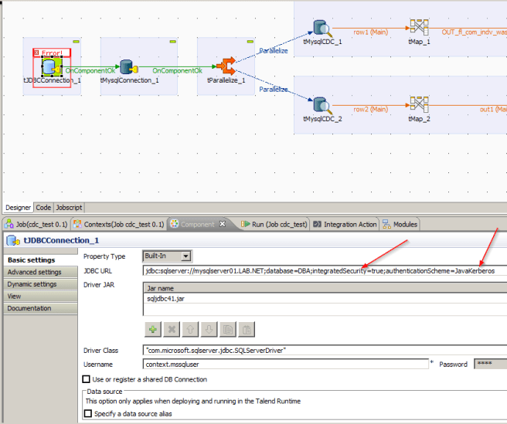Click the Jar name column header
This screenshot has height=424, width=507.
tap(325, 288)
